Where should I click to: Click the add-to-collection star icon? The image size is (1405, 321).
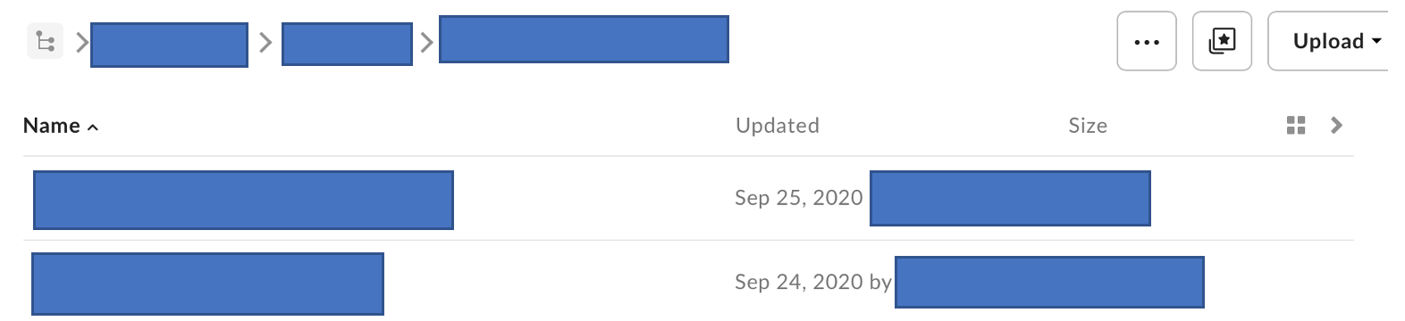click(1222, 41)
